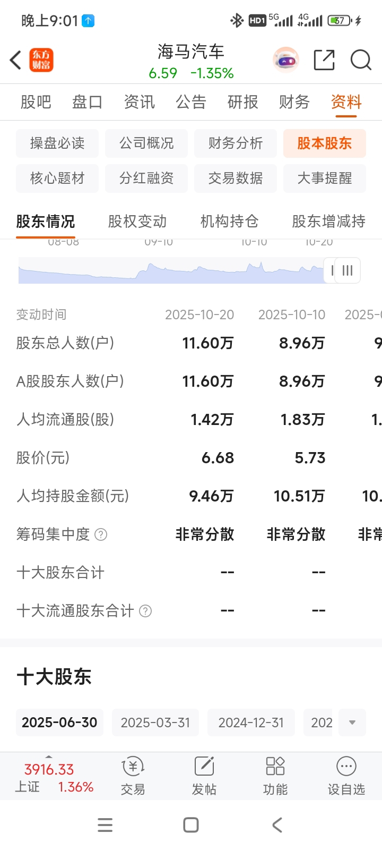Expand the 上证 index bar arrow
Image resolution: width=382 pixels, height=850 pixels.
(49, 756)
